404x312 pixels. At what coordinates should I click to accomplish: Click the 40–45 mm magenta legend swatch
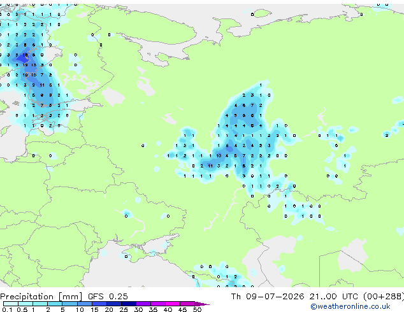tap(173, 304)
